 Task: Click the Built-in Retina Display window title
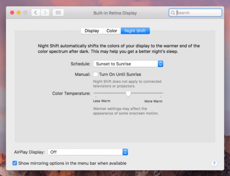[x=115, y=13]
